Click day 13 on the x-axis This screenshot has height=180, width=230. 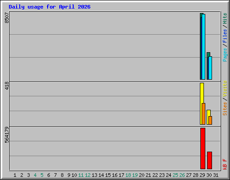click(94, 175)
